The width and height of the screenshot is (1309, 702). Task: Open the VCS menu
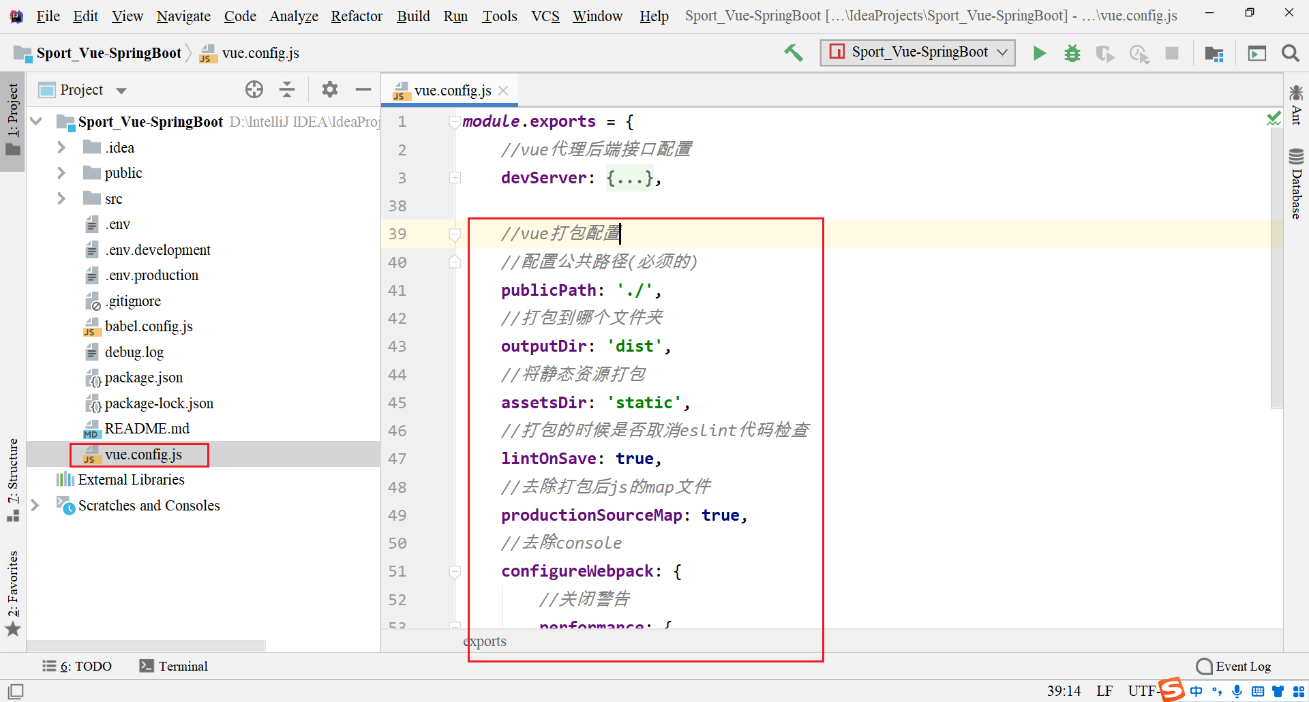coord(545,16)
